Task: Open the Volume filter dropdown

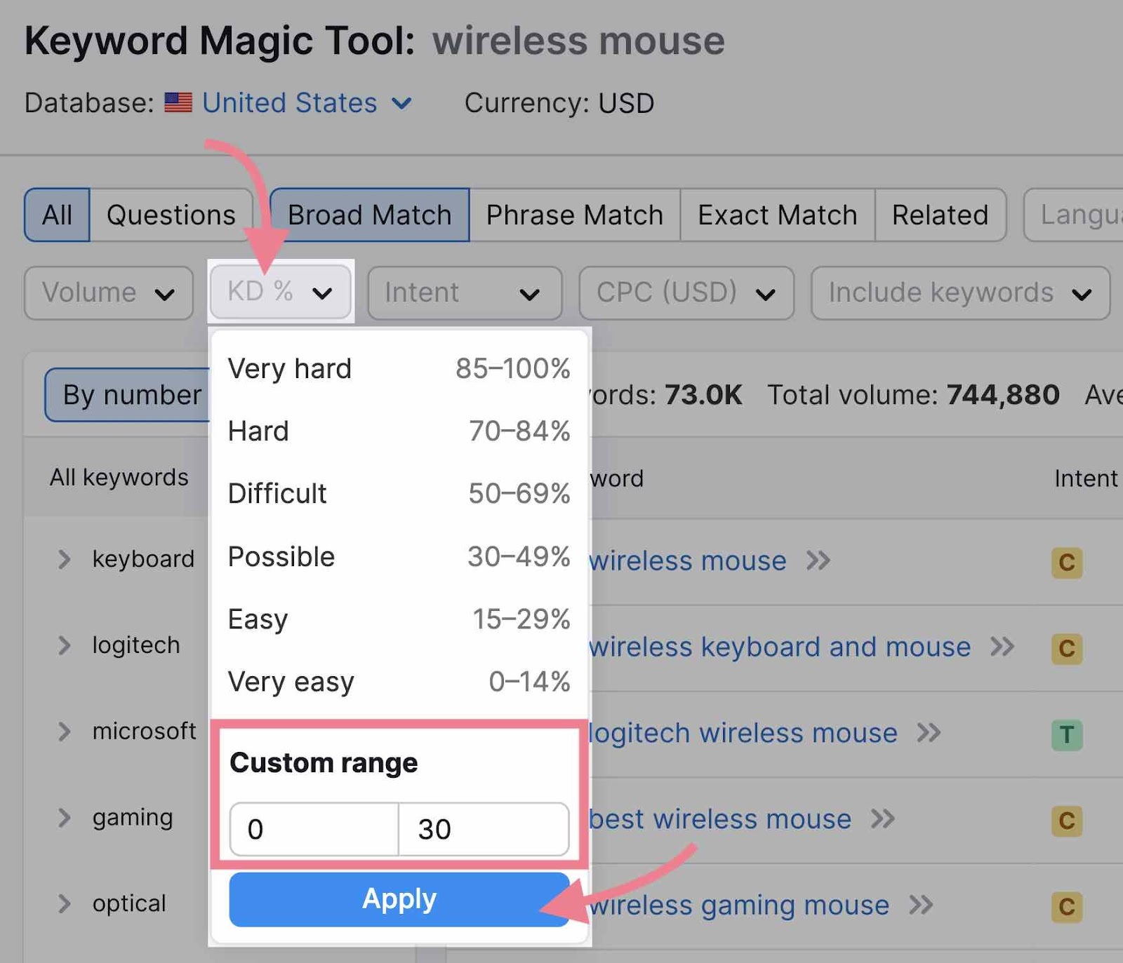Action: [x=108, y=292]
